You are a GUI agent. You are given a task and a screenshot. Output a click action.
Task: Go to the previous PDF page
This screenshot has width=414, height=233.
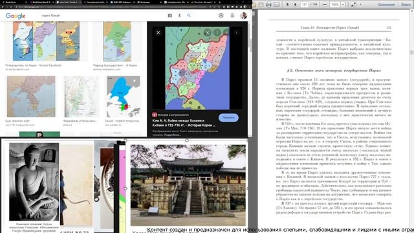pyautogui.click(x=287, y=5)
